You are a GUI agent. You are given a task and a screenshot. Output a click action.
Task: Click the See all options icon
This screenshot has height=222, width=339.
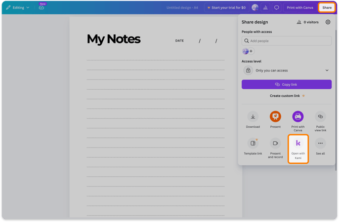[x=320, y=143]
